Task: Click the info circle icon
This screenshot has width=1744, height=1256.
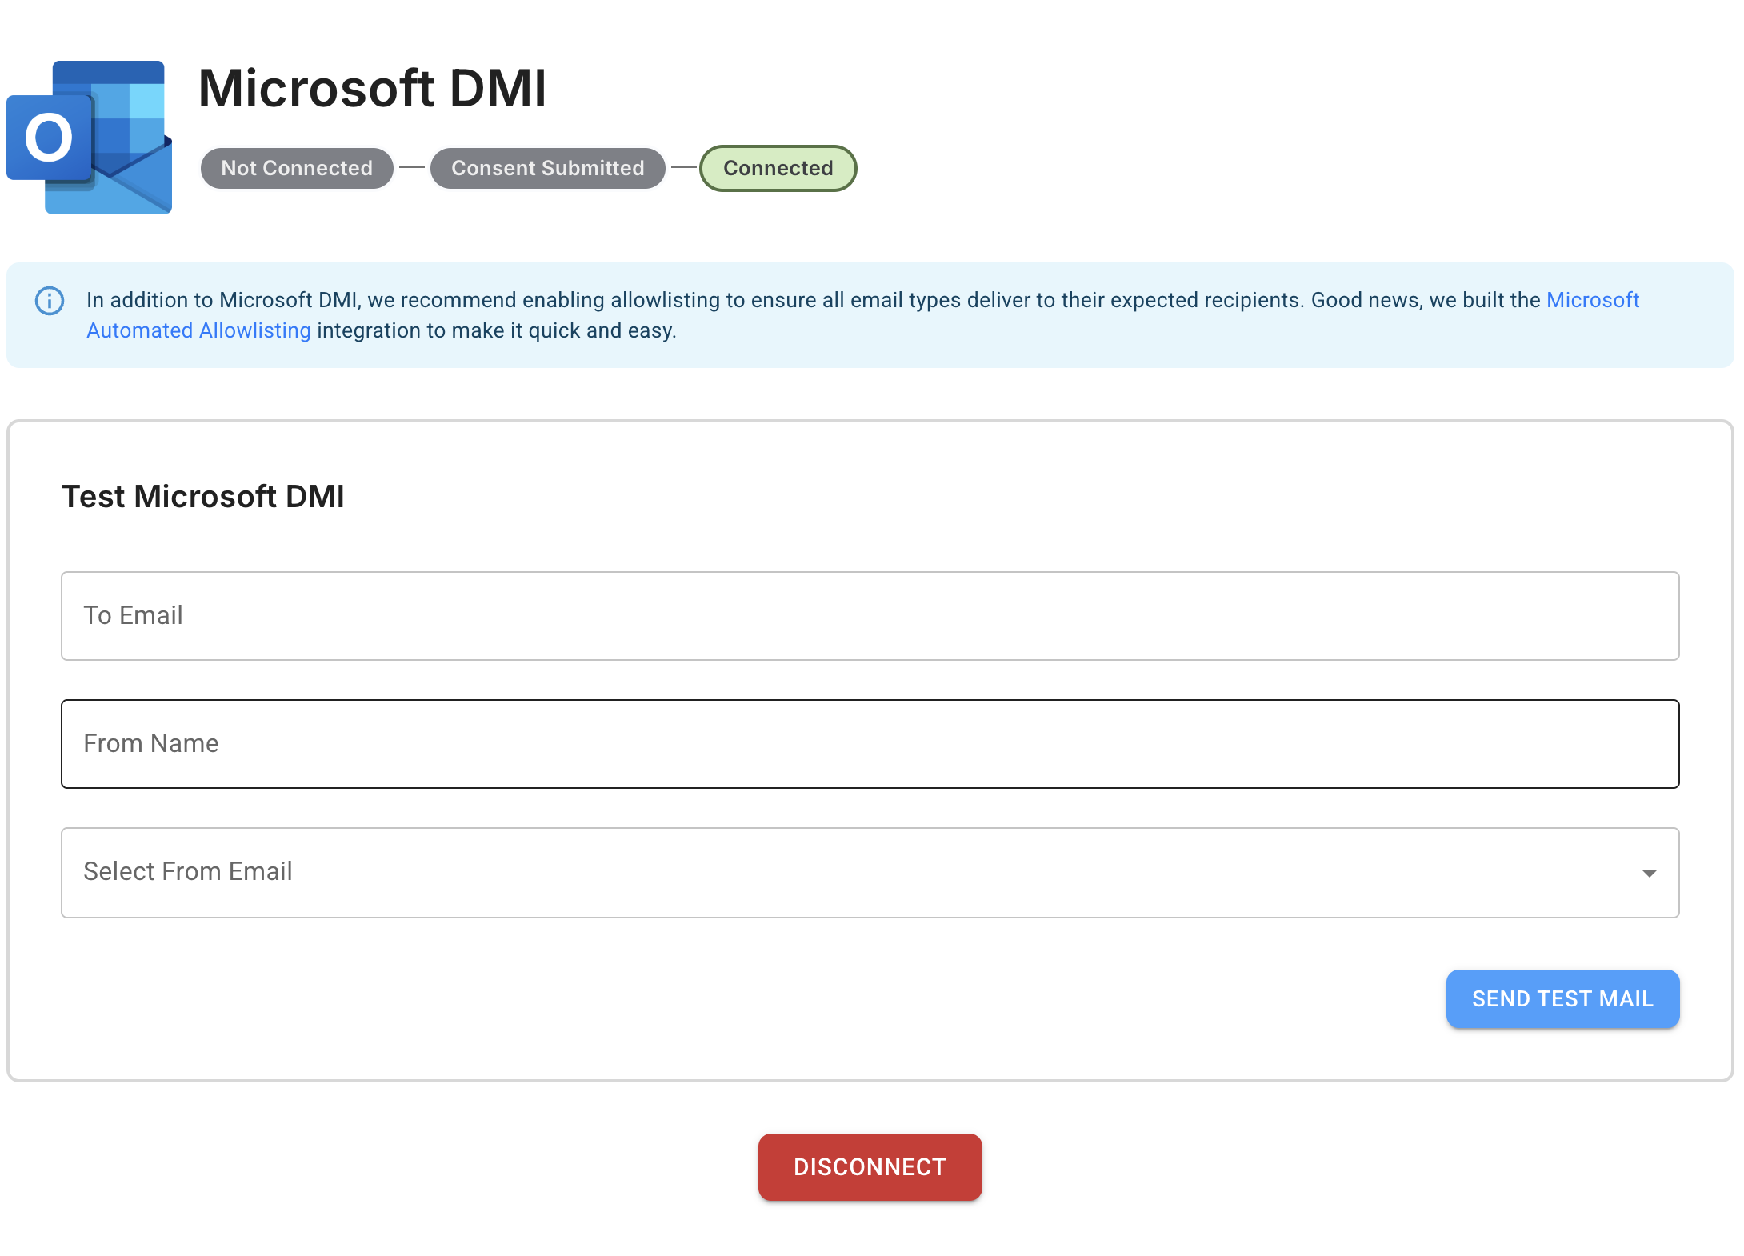Action: [50, 301]
